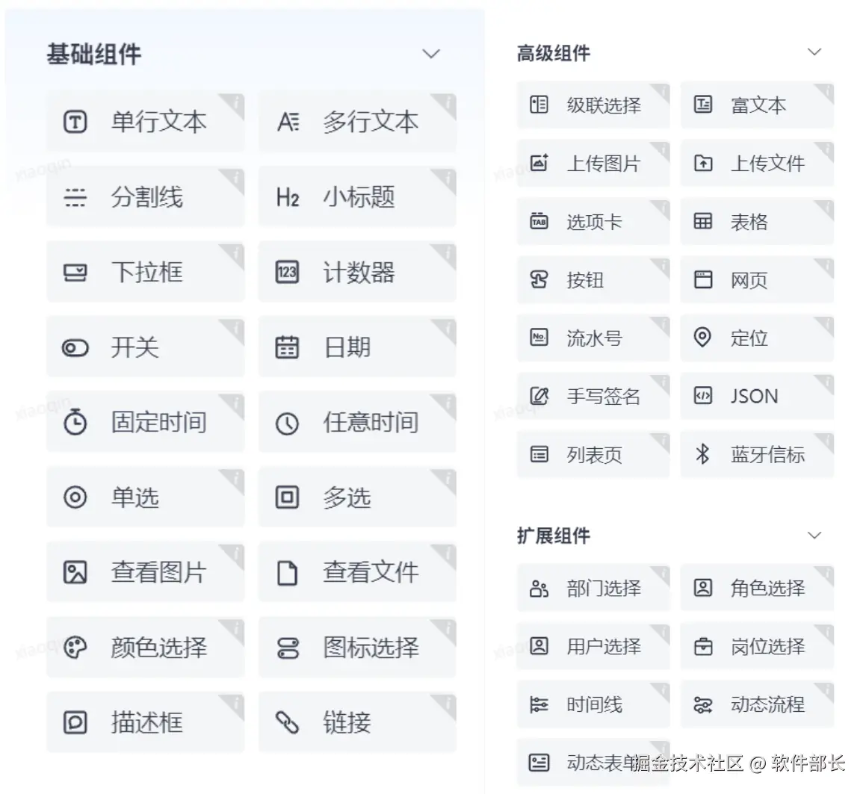The width and height of the screenshot is (866, 794).
Task: Choose the 单选 radio component
Action: 145,497
